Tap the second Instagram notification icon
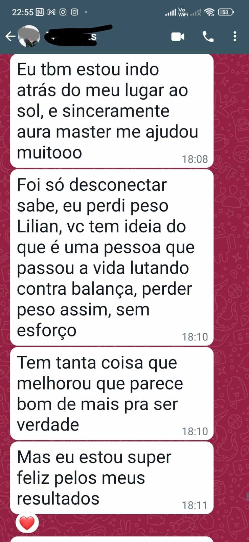The width and height of the screenshot is (249, 542). [74, 12]
